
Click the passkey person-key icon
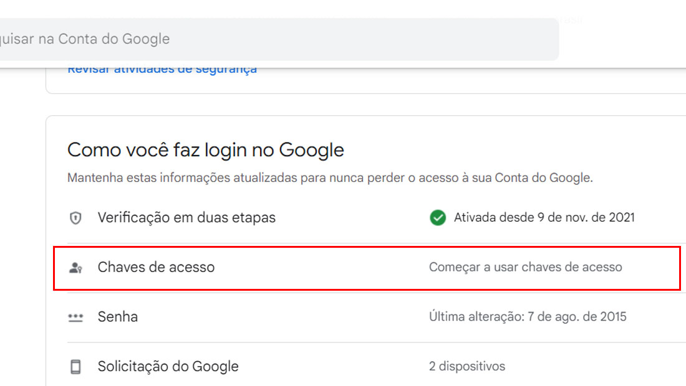click(x=75, y=267)
